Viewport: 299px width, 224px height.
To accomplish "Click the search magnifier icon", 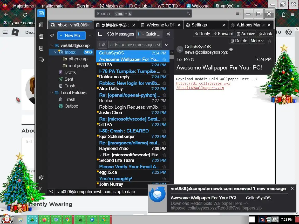I will tap(188, 13).
